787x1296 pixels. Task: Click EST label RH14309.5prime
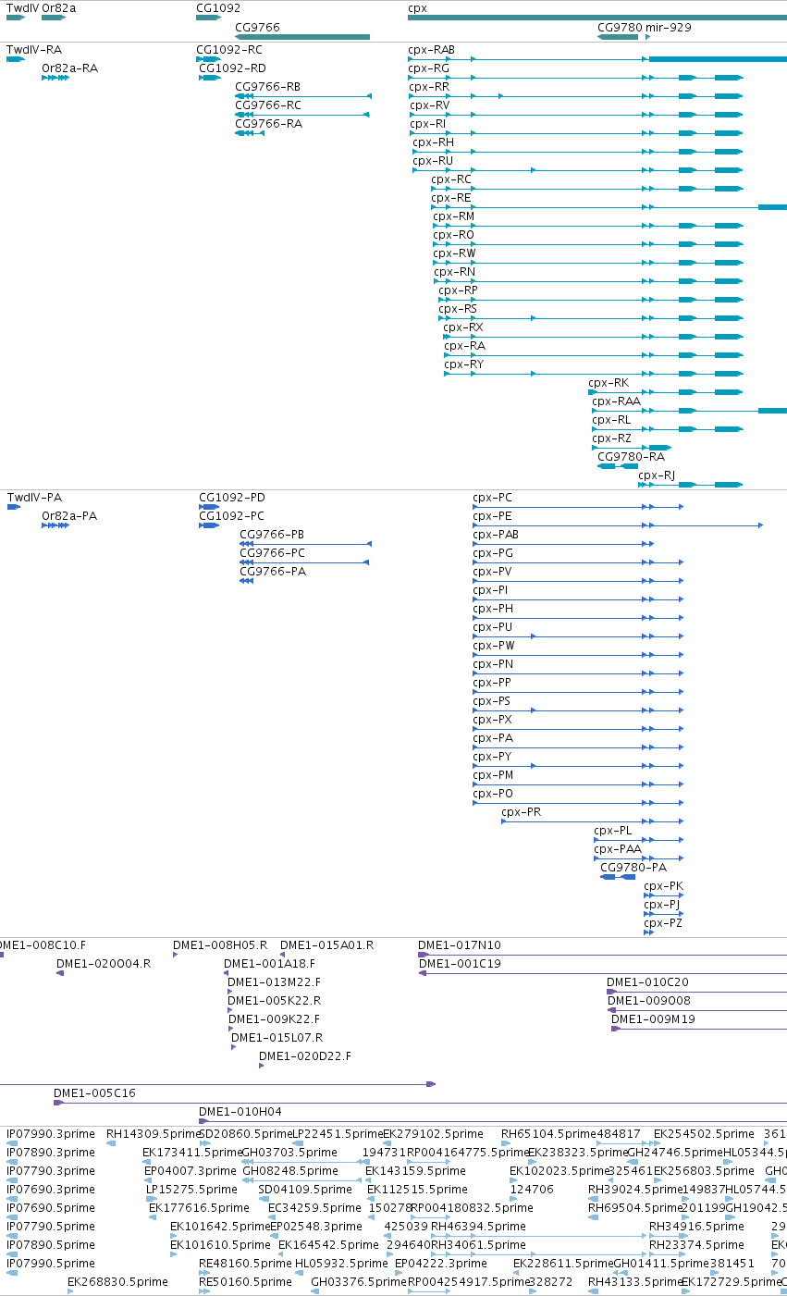pyautogui.click(x=154, y=1134)
